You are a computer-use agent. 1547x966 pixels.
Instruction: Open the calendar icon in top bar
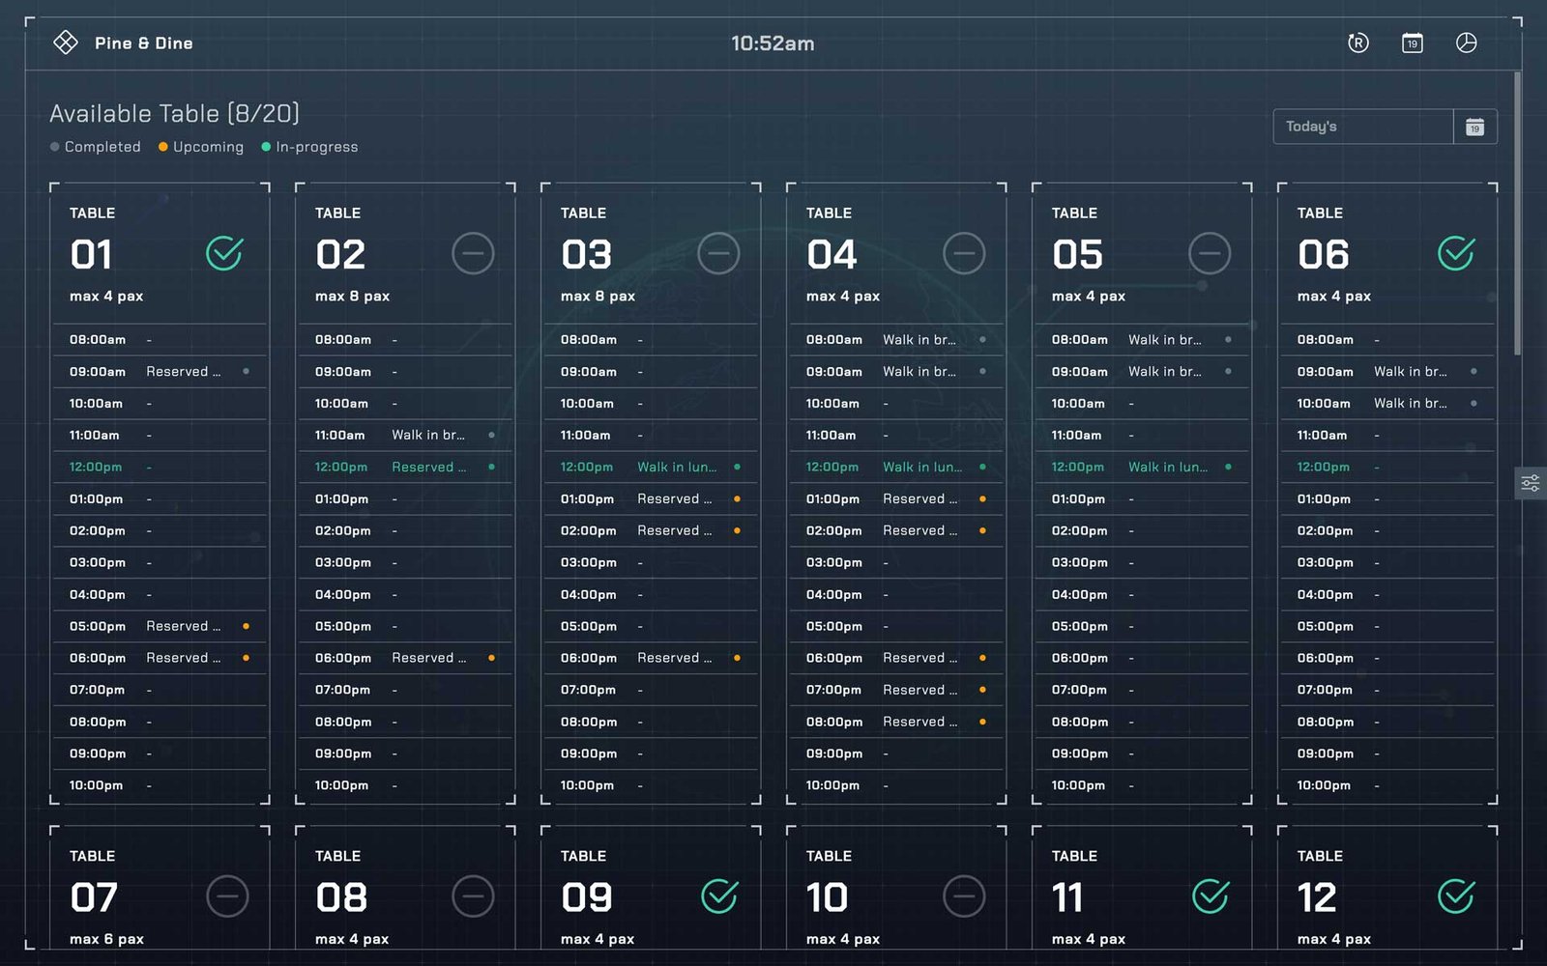pos(1412,43)
